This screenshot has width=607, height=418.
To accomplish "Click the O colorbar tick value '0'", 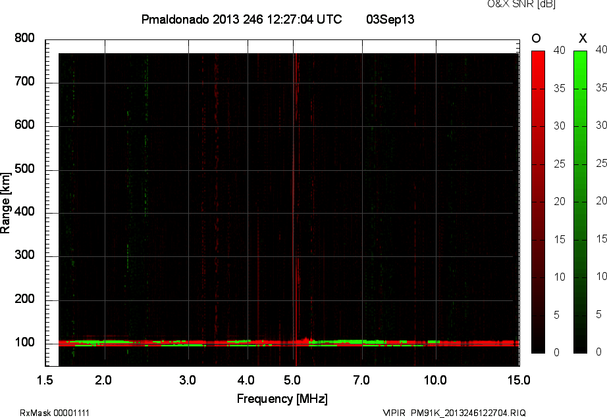I will [x=556, y=352].
